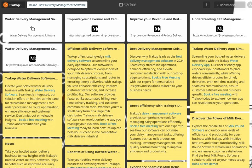Viewport: 252px width, 168px height.
Task: Click the Notes widget title
Action: [x=10, y=144]
